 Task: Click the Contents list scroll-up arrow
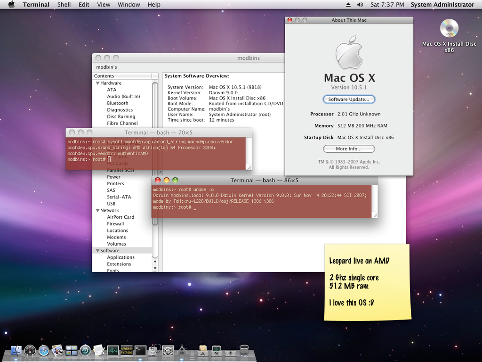pyautogui.click(x=155, y=262)
